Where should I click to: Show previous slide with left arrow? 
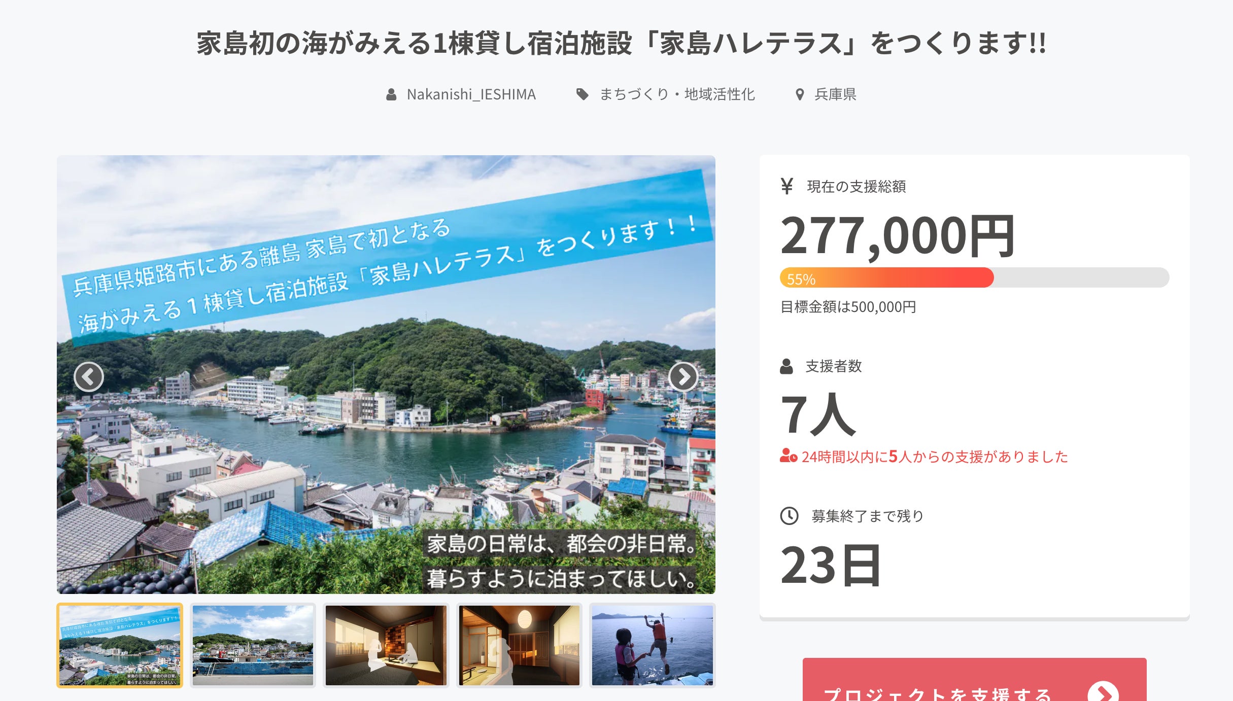89,377
